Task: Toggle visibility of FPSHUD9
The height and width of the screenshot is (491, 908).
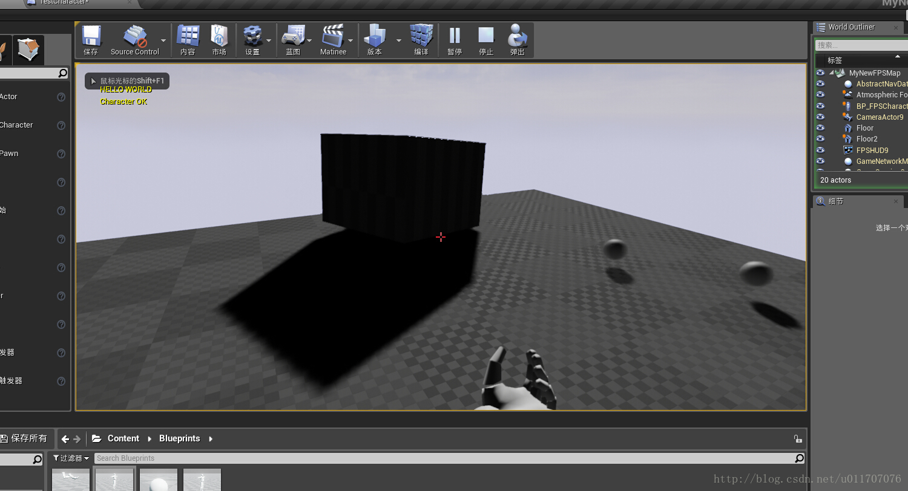Action: (820, 150)
